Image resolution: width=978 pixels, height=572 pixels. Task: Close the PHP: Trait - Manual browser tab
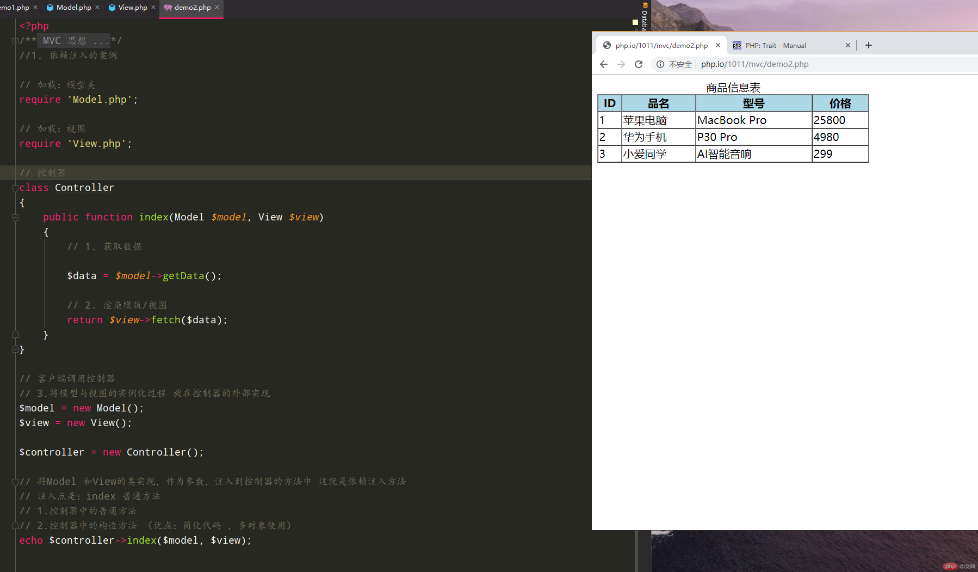[x=847, y=46]
